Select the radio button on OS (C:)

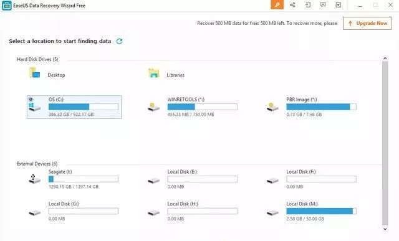pos(31,99)
